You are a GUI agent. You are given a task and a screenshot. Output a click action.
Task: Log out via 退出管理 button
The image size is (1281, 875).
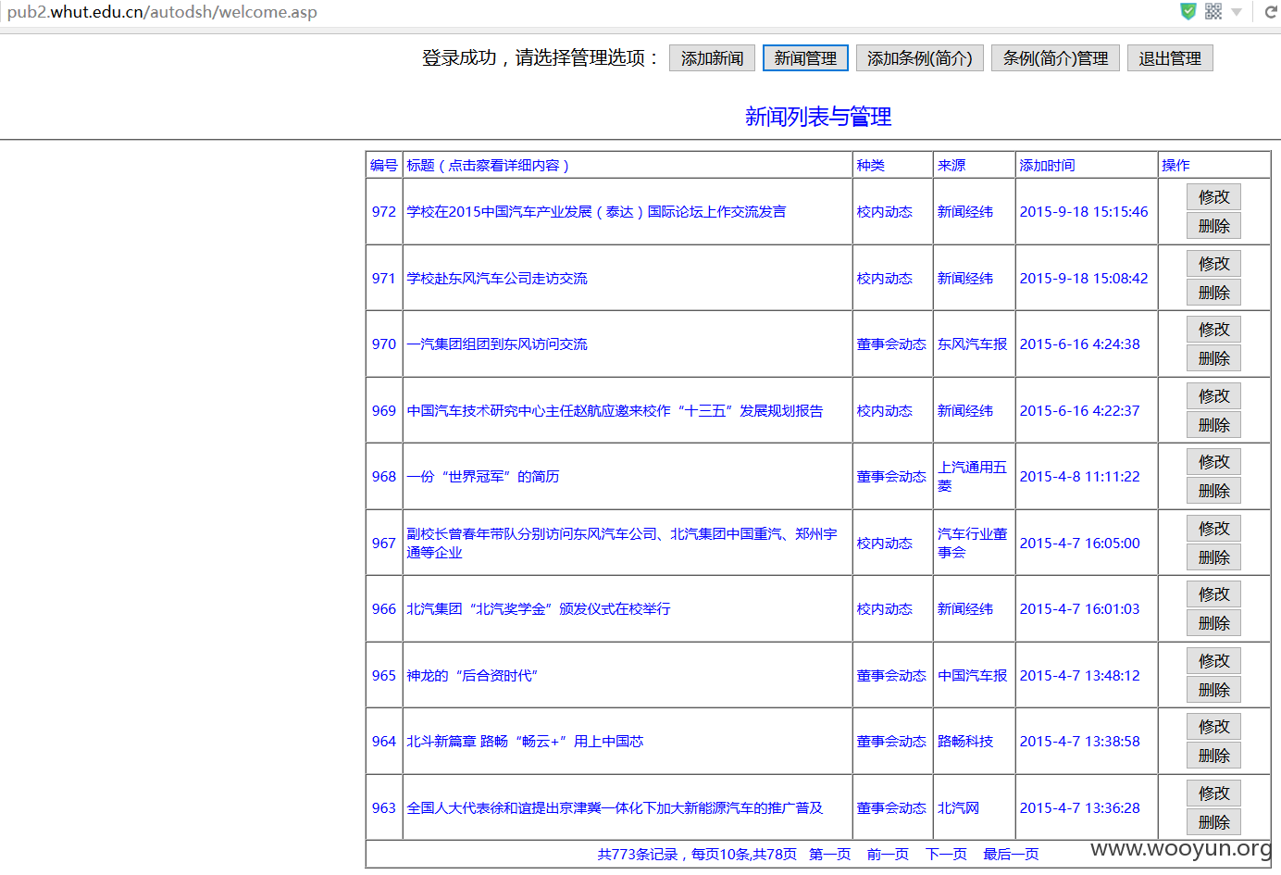(1170, 58)
